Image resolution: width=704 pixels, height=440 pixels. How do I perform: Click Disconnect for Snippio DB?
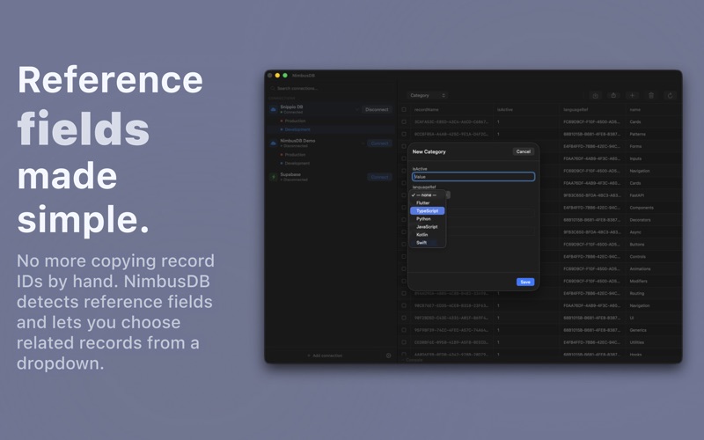pos(377,109)
